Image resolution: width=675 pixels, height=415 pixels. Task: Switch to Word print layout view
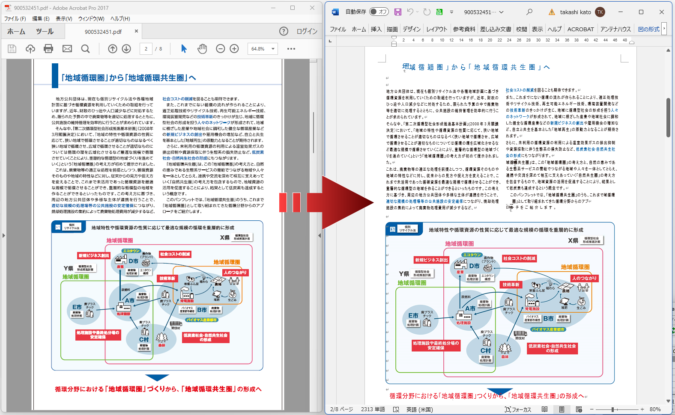click(562, 409)
